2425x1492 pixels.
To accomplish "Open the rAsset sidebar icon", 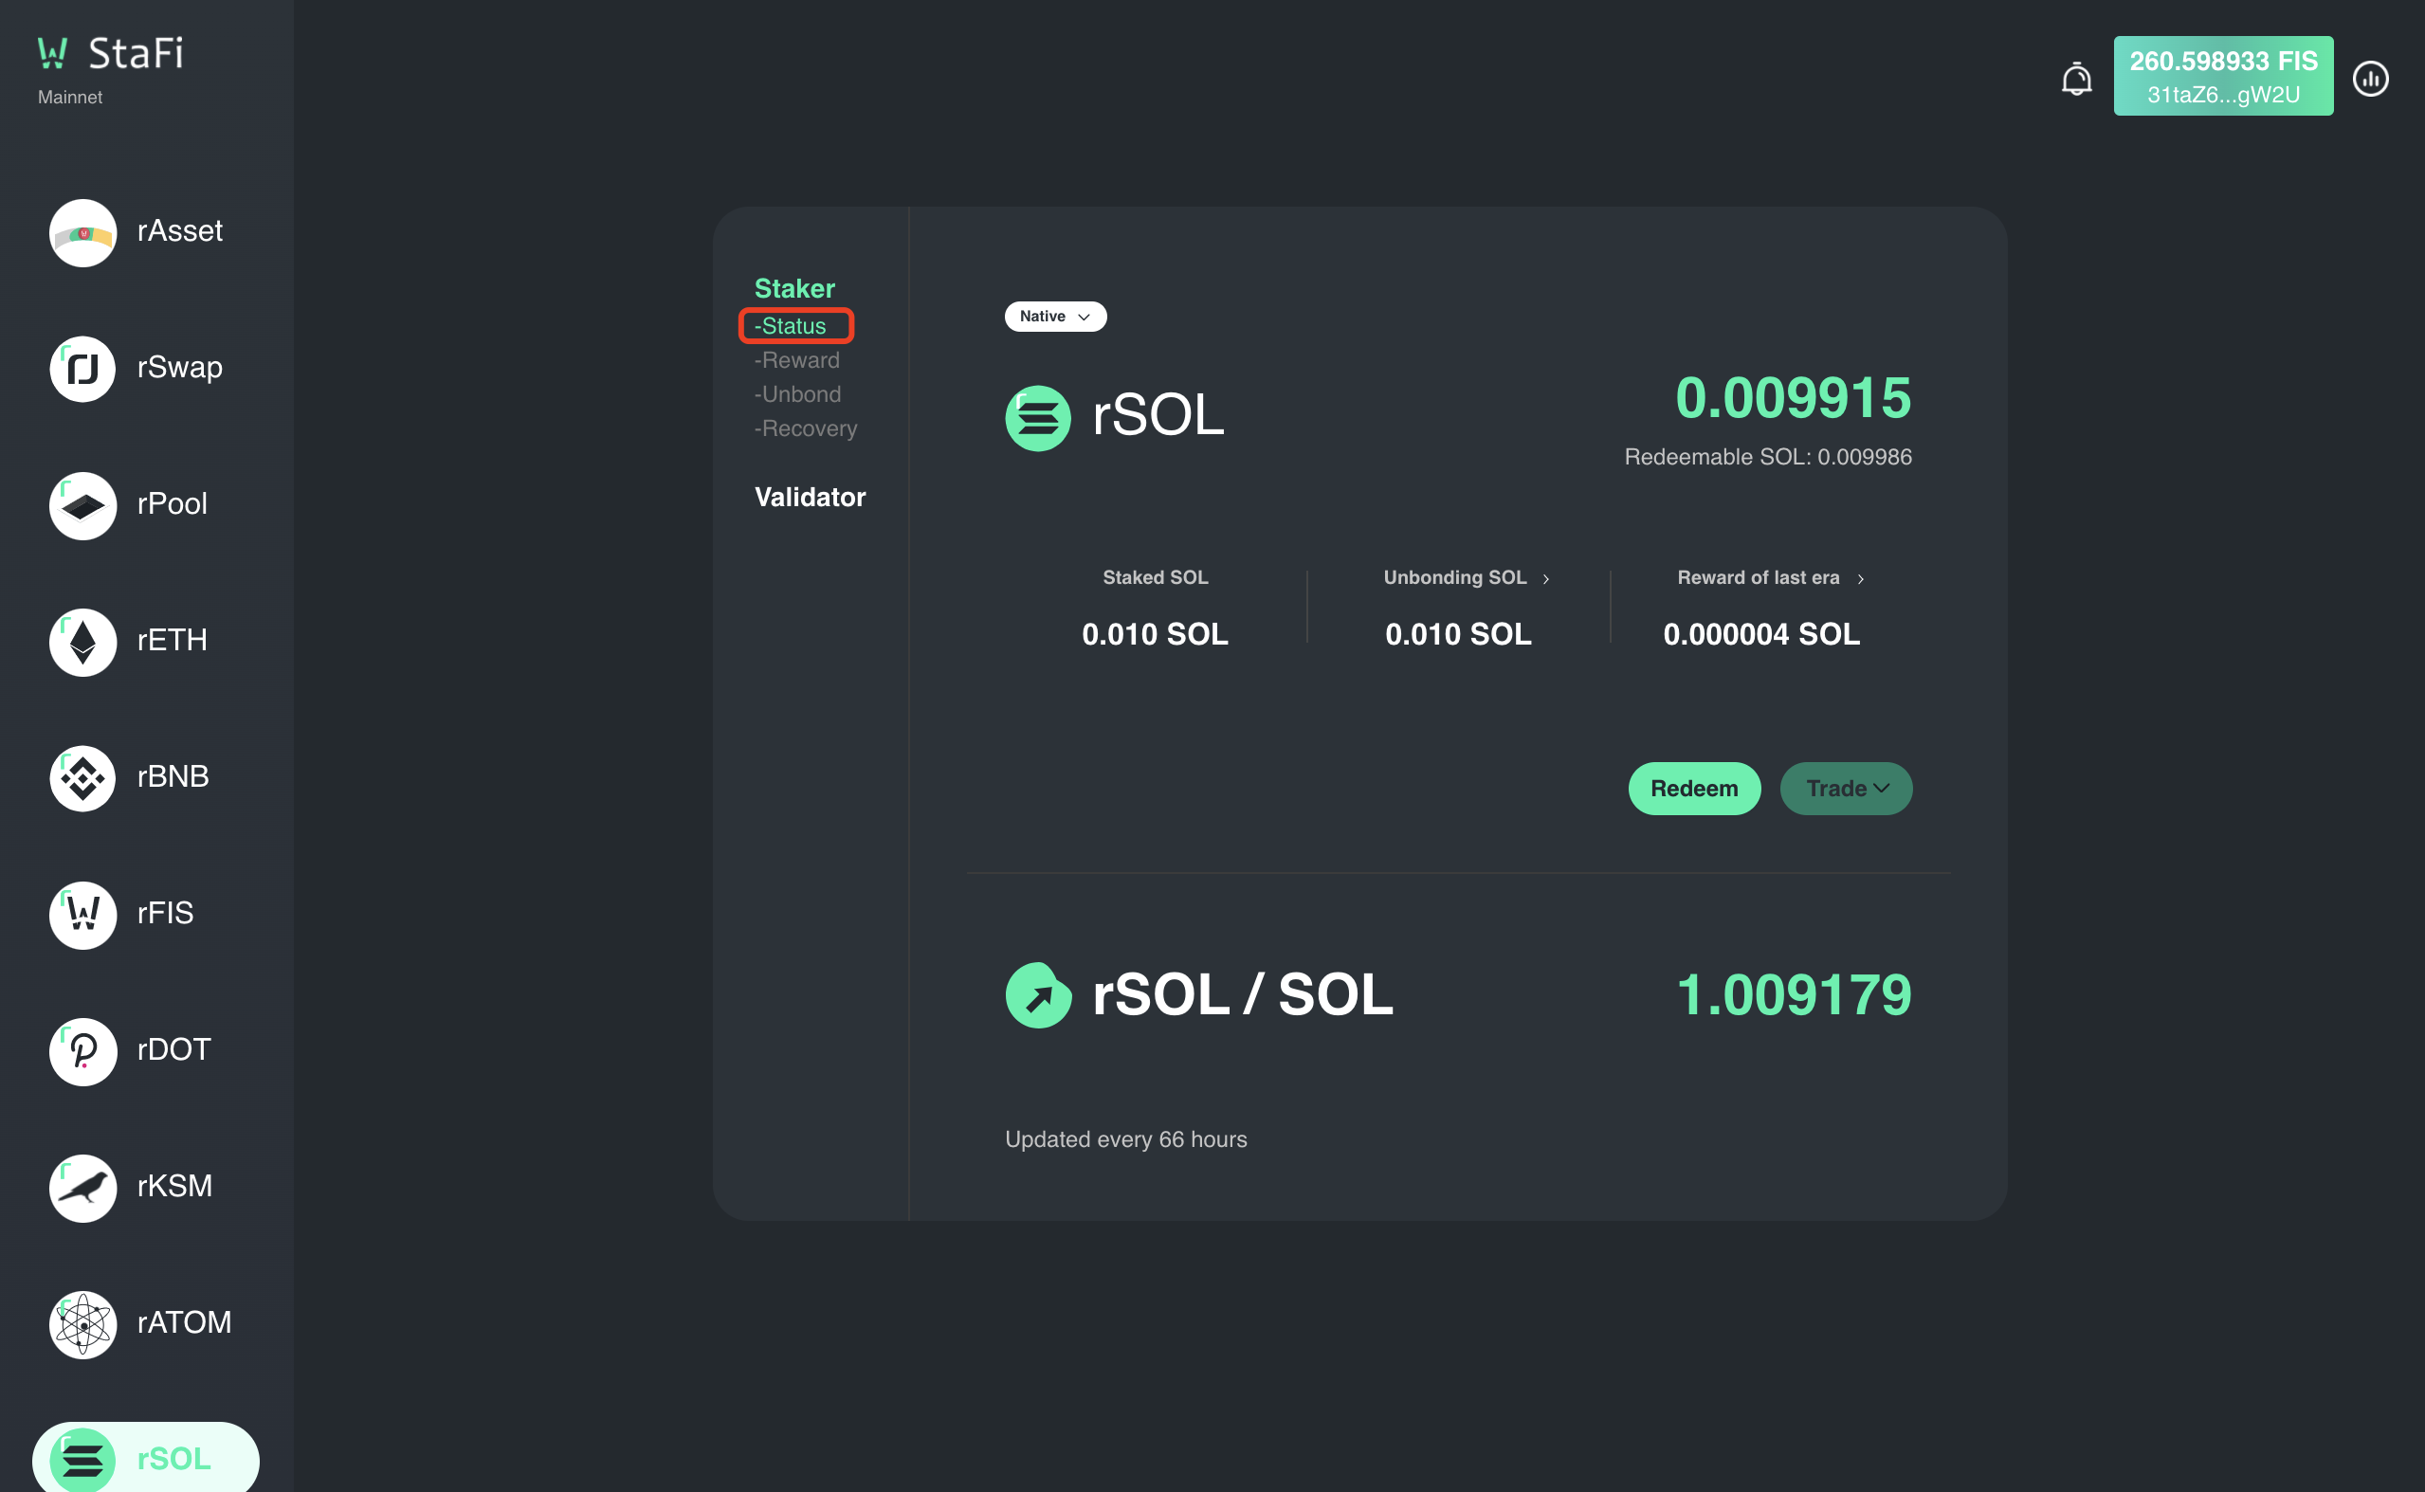I will tap(82, 233).
